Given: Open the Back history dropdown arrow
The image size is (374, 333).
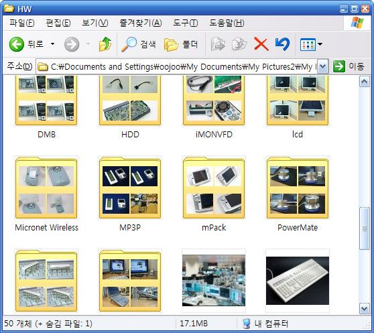Looking at the screenshot, I should click(x=52, y=44).
